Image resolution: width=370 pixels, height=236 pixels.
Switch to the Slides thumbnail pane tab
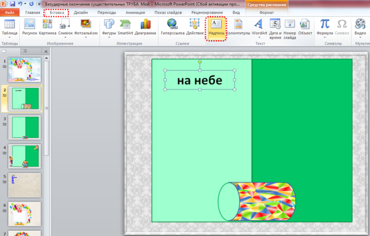pos(4,51)
